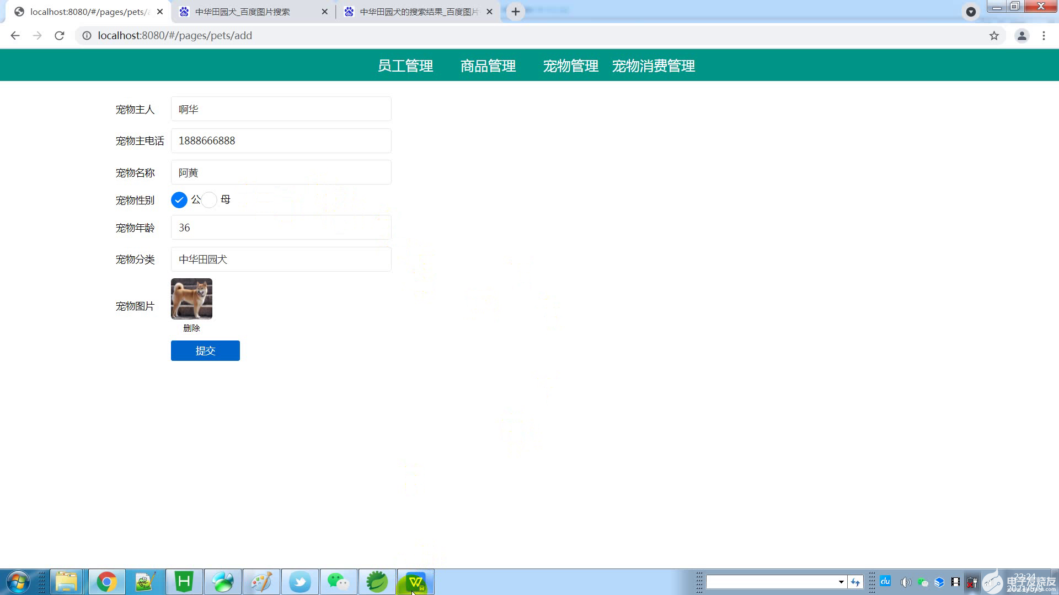Open Chrome profile avatar icon
Image resolution: width=1059 pixels, height=595 pixels.
coord(1021,36)
